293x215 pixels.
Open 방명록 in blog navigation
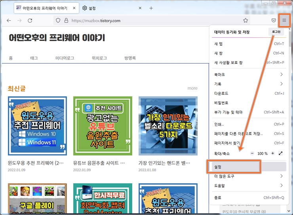click(x=130, y=58)
